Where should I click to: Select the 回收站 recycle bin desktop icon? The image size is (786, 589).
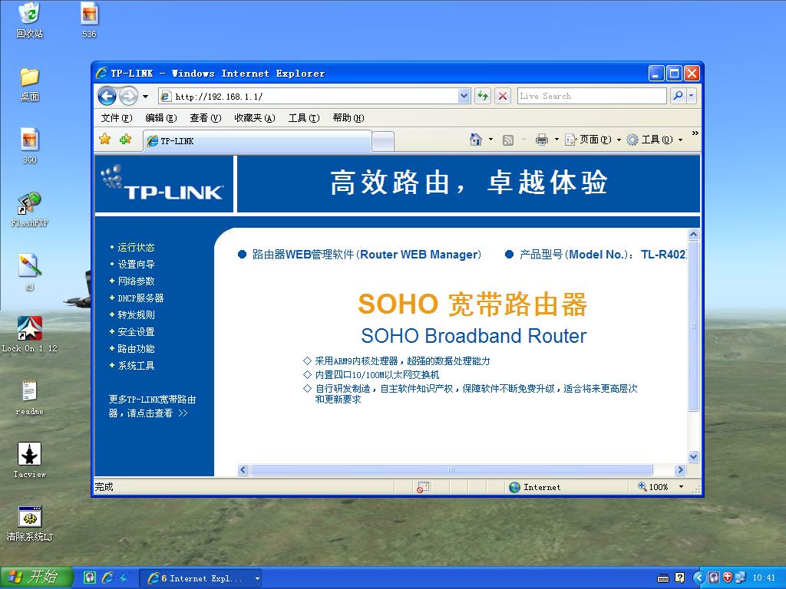click(30, 21)
